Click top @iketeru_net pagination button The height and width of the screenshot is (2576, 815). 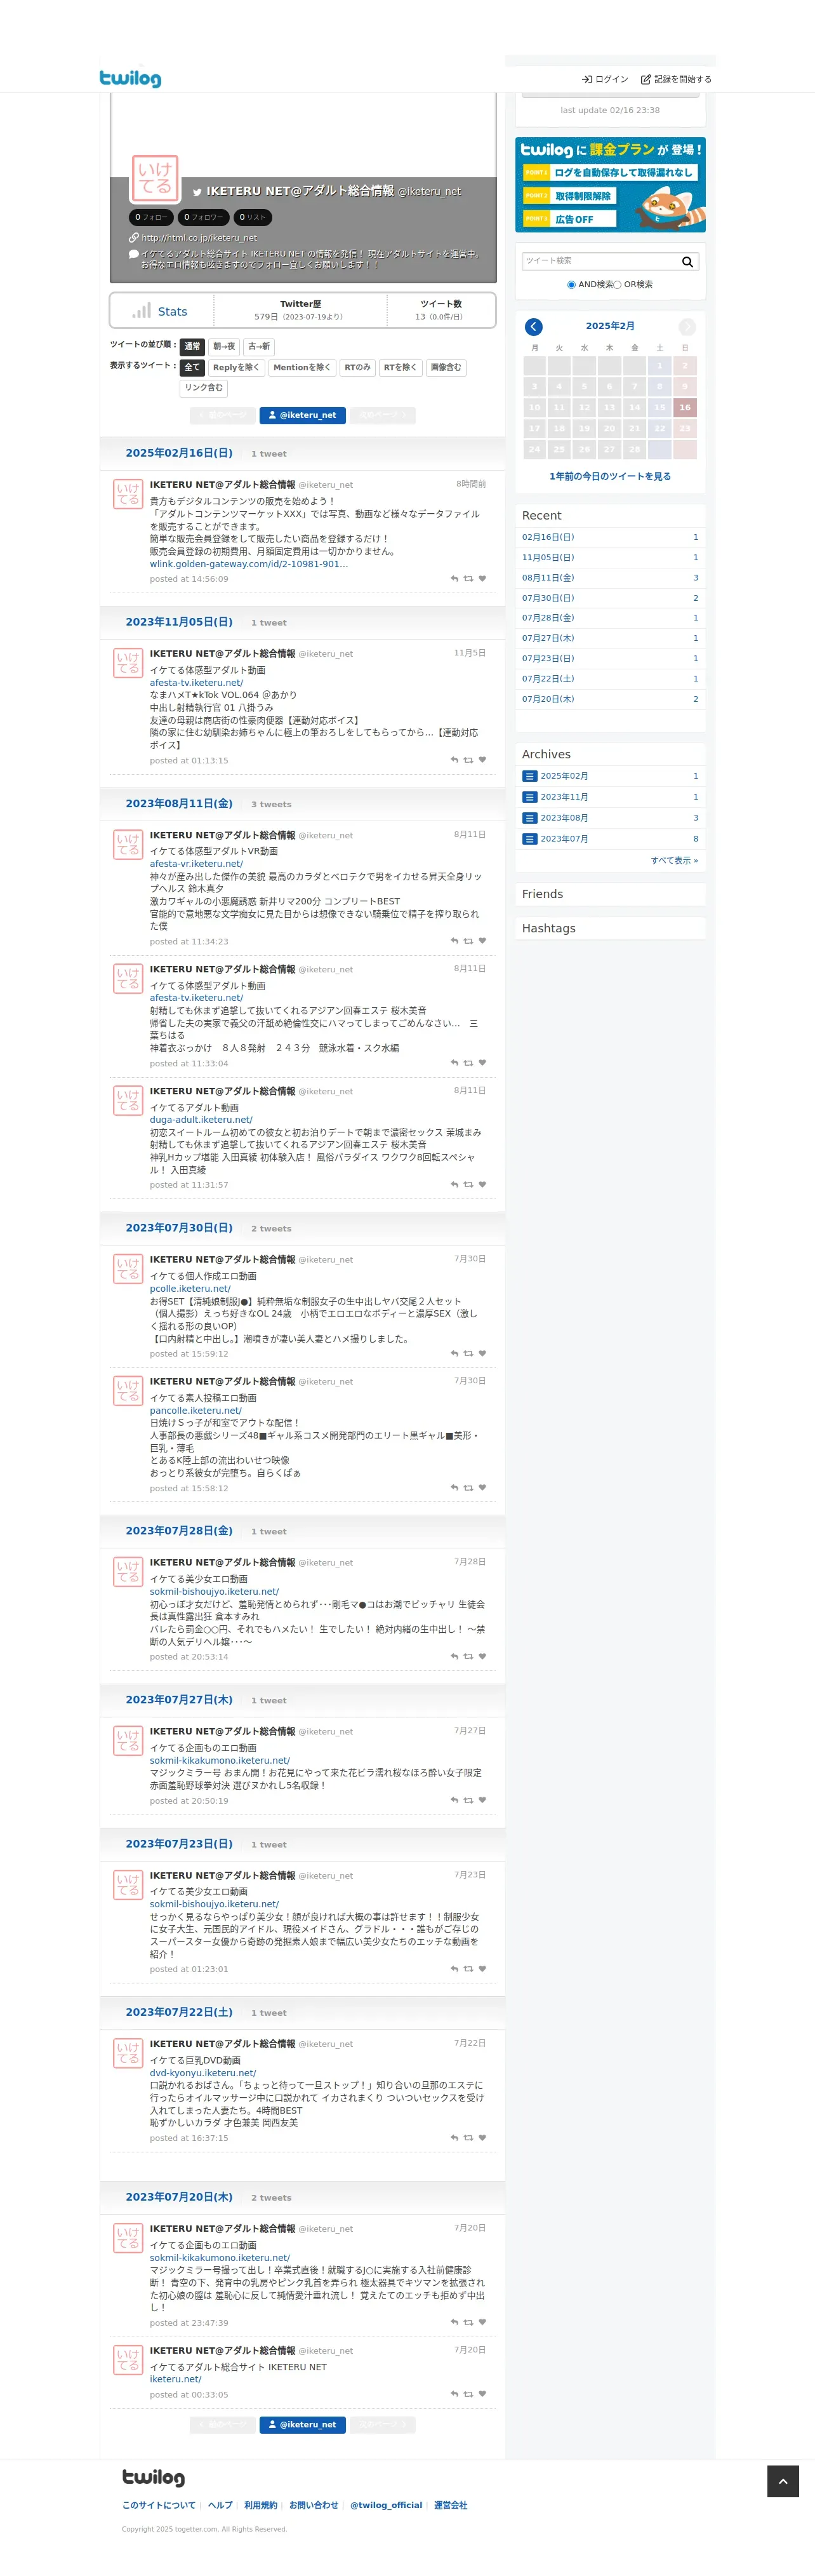click(303, 415)
